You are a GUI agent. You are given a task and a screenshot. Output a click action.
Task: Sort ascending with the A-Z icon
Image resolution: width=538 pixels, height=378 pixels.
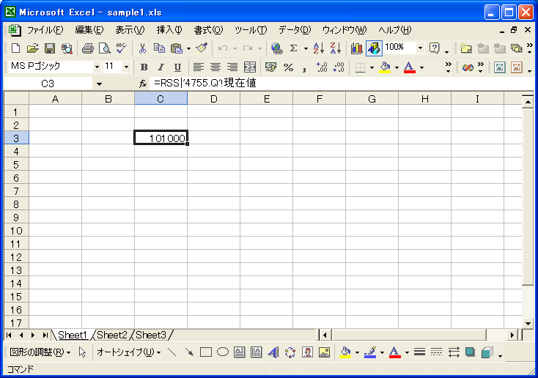(x=318, y=48)
